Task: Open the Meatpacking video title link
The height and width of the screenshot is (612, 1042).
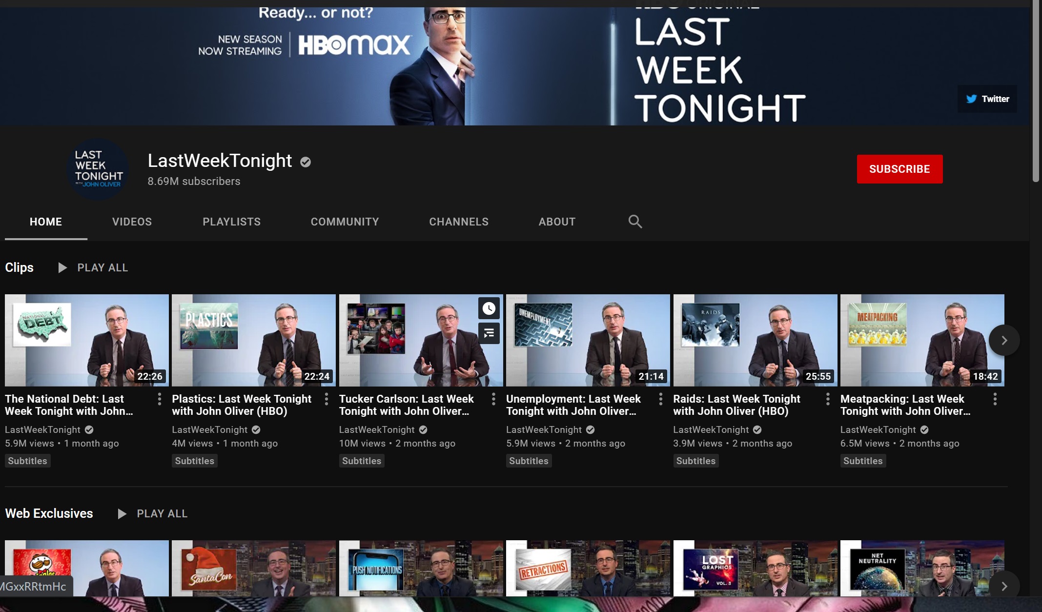Action: [x=905, y=405]
